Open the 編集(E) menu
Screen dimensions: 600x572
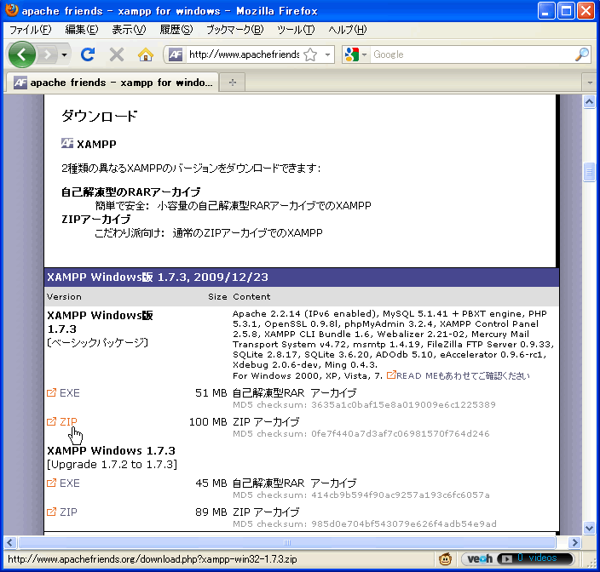tap(82, 30)
